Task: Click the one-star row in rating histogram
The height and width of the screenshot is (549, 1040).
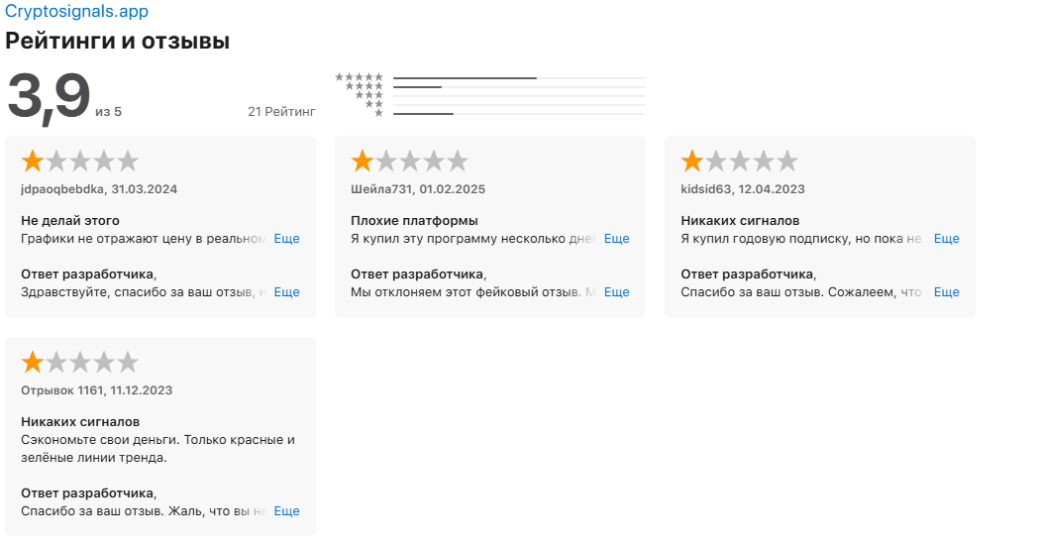Action: [378, 114]
